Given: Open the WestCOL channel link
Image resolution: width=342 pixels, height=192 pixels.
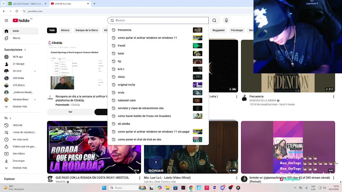Looking at the screenshot, I should pos(61,182).
